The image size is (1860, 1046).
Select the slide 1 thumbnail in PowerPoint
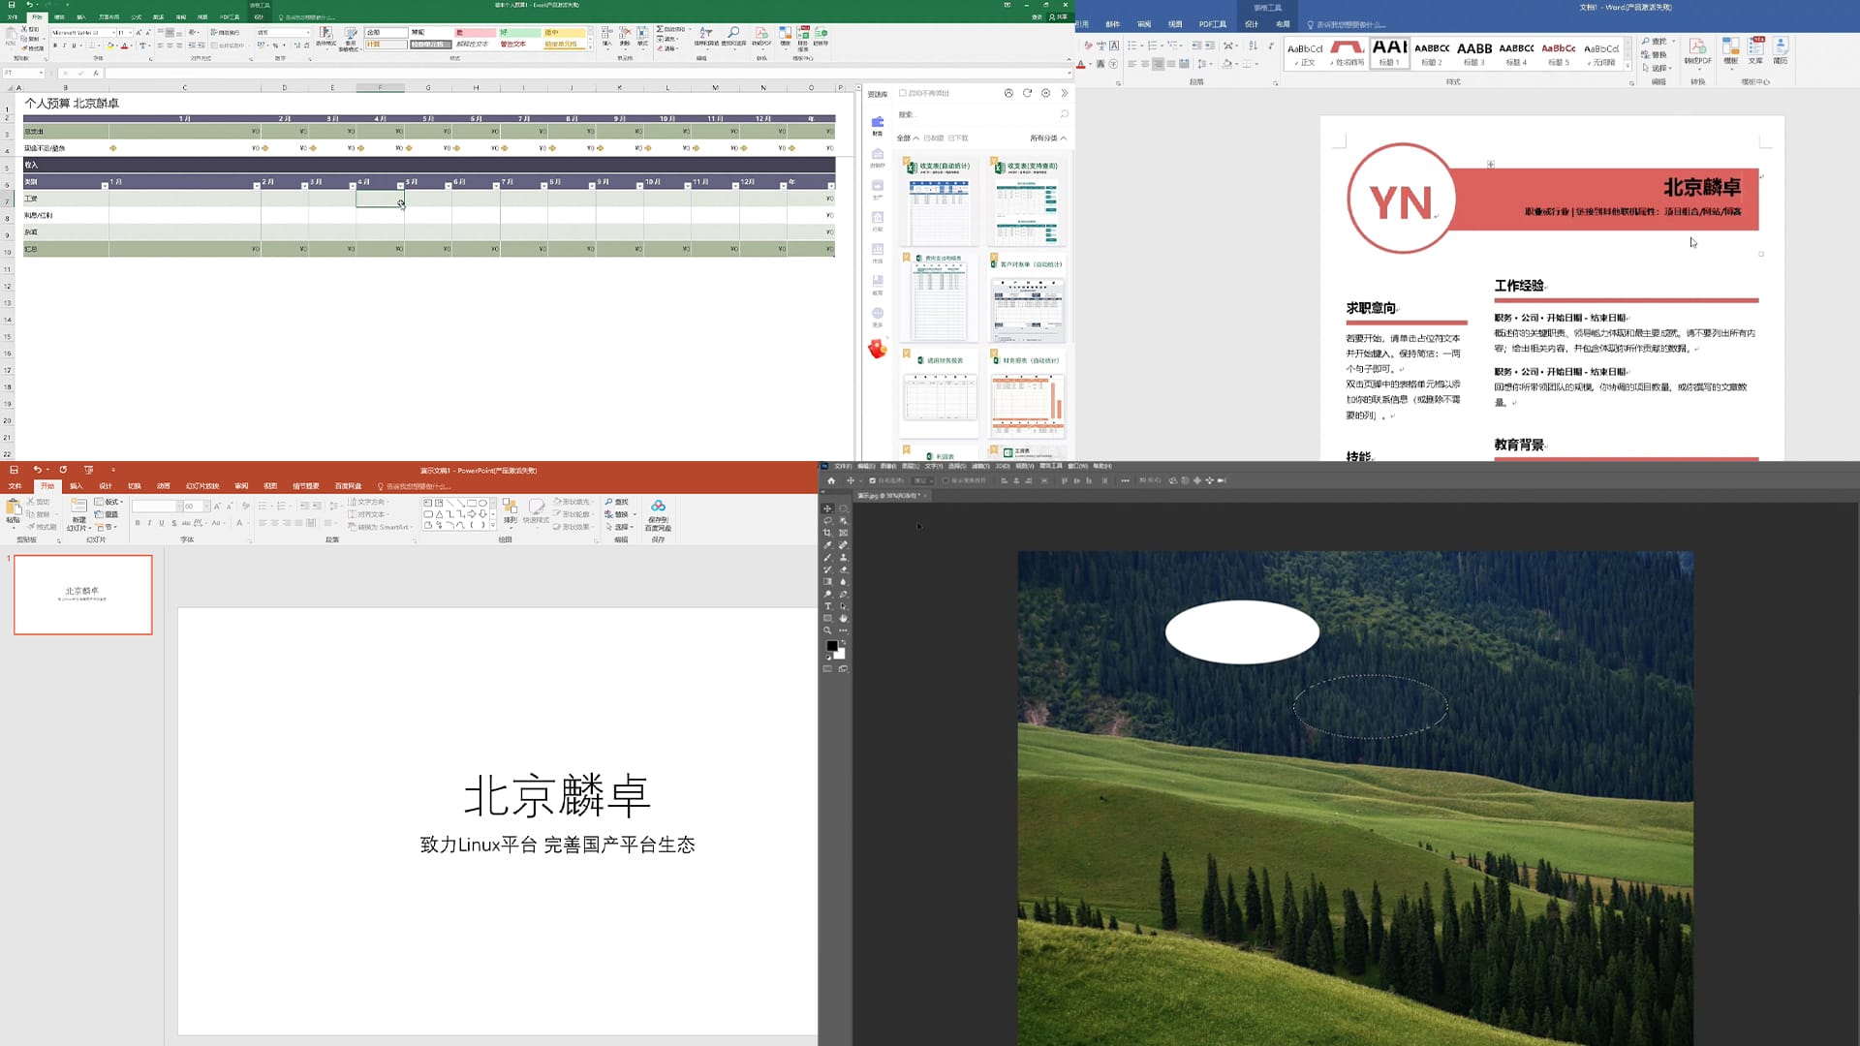(83, 595)
